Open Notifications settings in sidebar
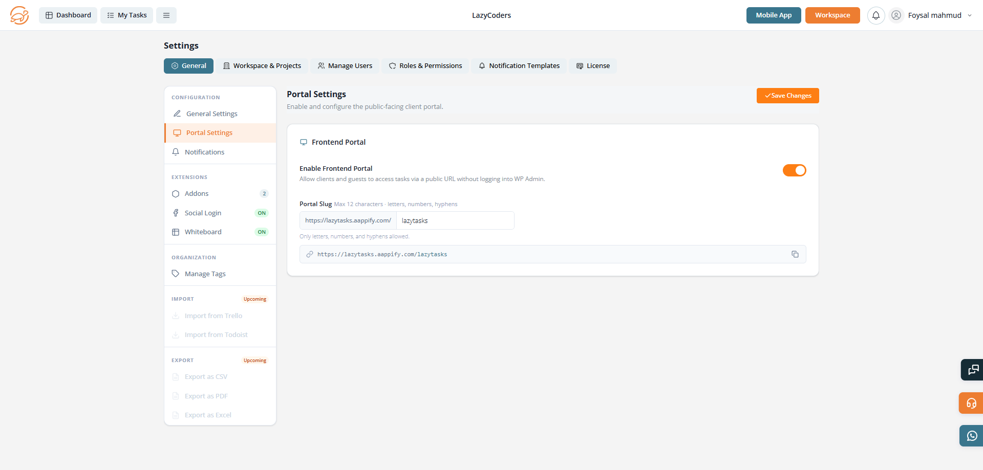This screenshot has height=470, width=983. tap(204, 152)
